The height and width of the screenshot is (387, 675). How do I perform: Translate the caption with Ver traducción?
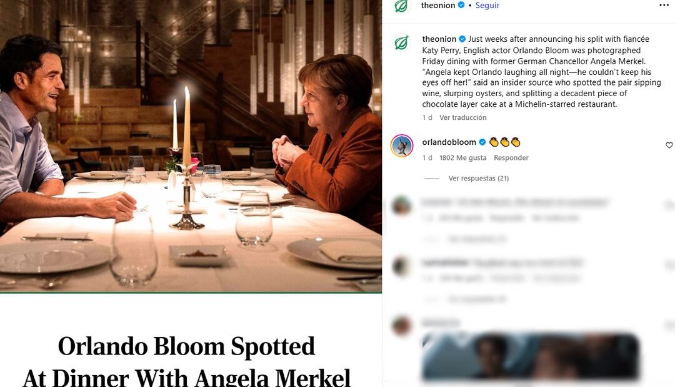pyautogui.click(x=462, y=117)
